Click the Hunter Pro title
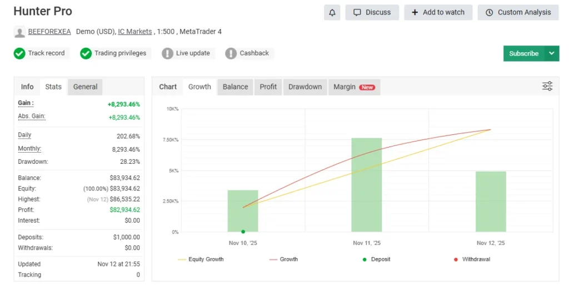 point(43,11)
